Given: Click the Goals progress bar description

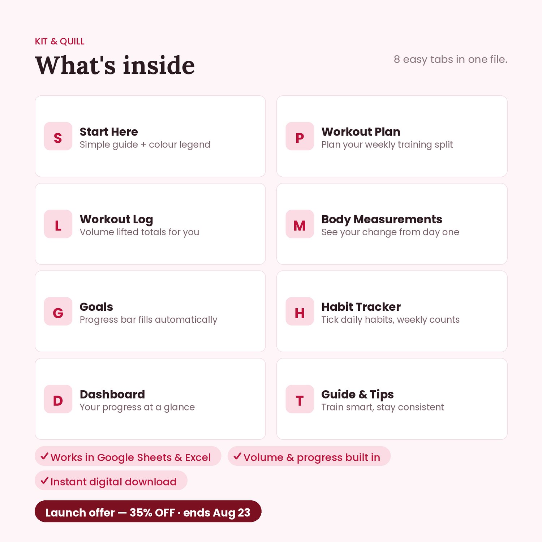Looking at the screenshot, I should pyautogui.click(x=149, y=320).
